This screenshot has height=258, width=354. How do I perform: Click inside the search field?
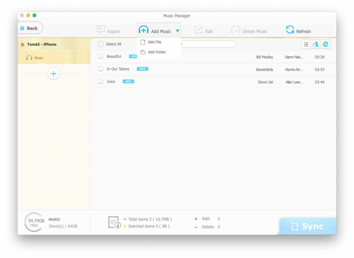pyautogui.click(x=208, y=44)
